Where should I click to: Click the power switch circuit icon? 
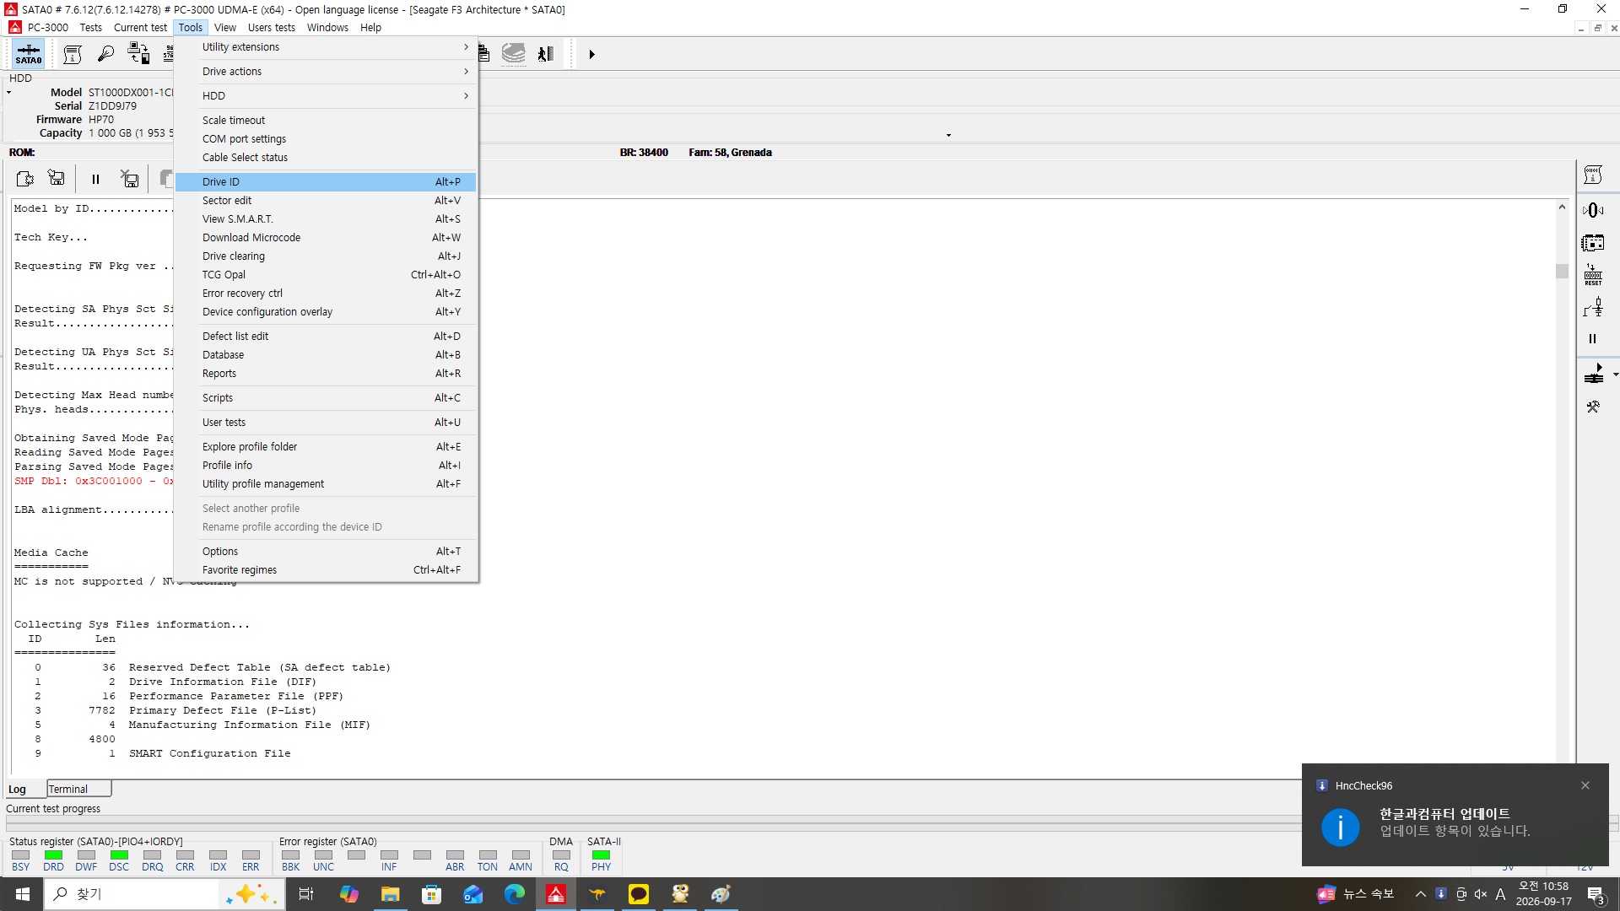[x=1592, y=307]
